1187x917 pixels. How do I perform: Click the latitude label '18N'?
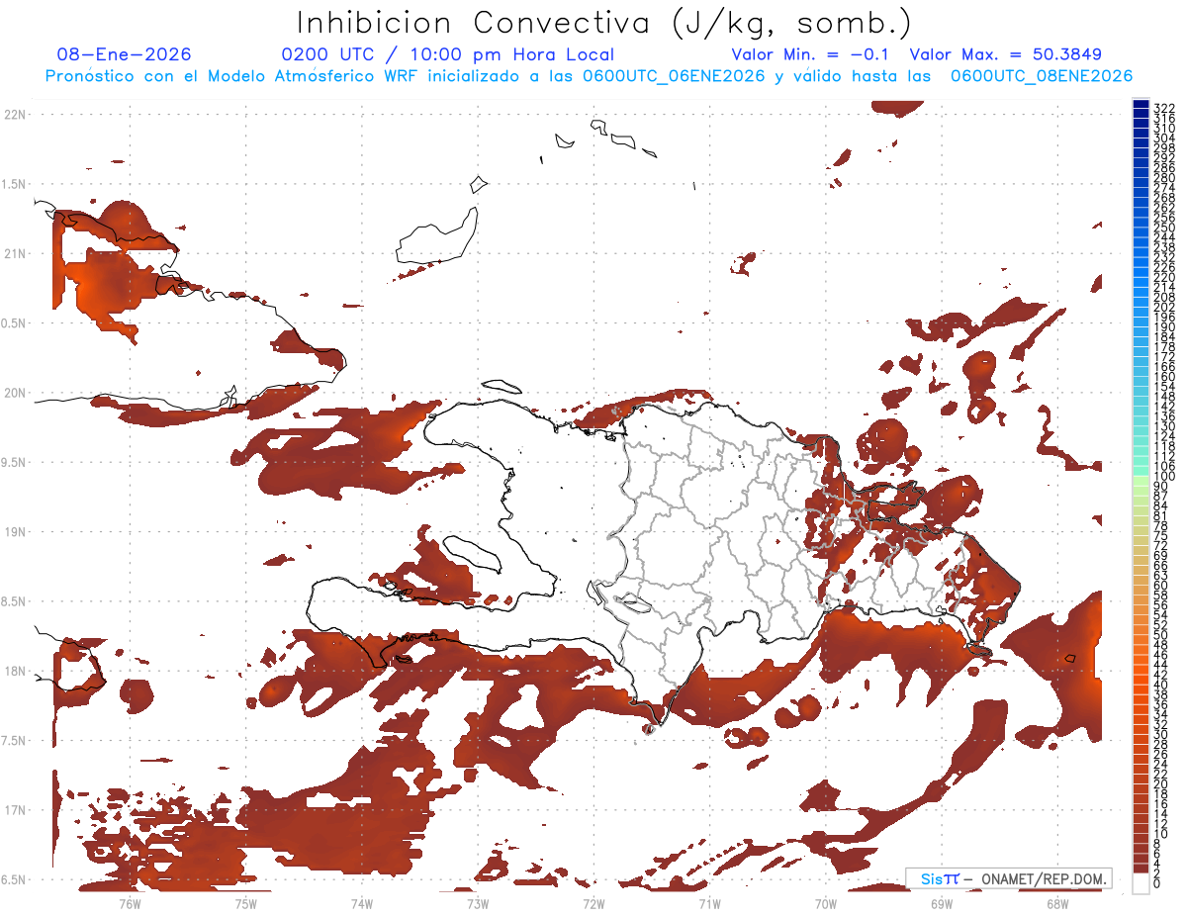(14, 671)
